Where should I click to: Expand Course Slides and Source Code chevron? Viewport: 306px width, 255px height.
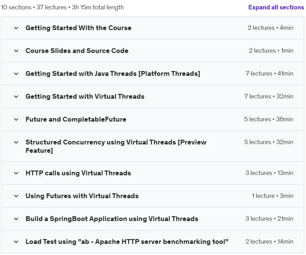coord(16,51)
